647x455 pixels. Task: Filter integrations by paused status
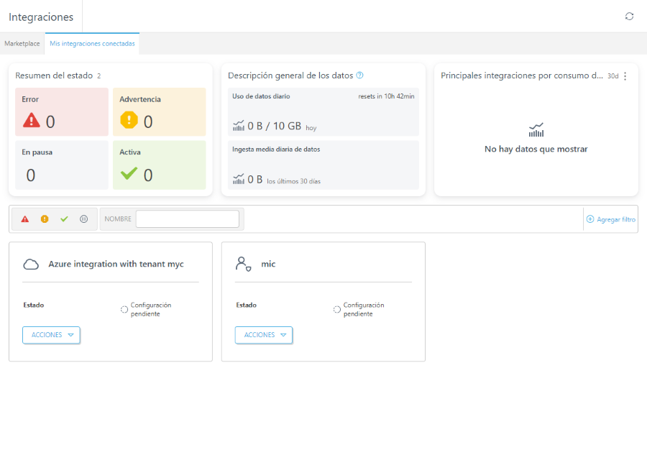click(84, 219)
